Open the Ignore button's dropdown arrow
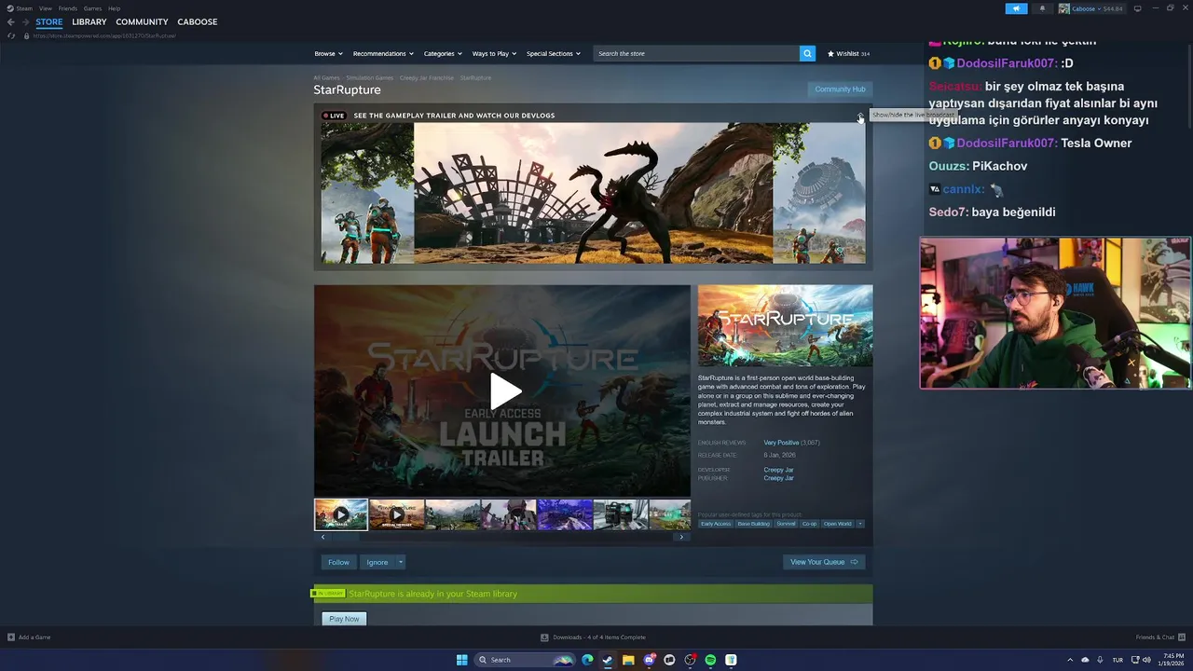The image size is (1193, 671). (x=401, y=562)
